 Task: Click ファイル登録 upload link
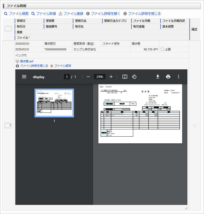coord(71,14)
